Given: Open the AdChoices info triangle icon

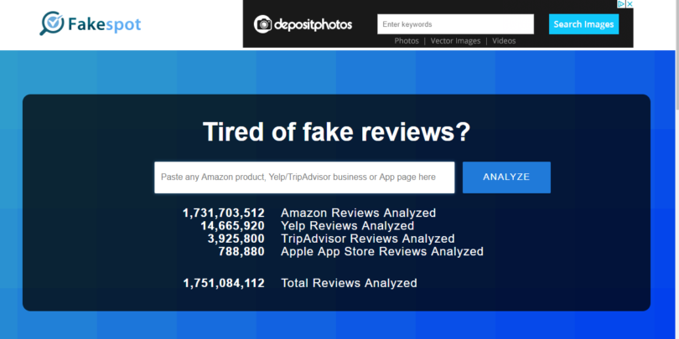Looking at the screenshot, I should pos(619,4).
